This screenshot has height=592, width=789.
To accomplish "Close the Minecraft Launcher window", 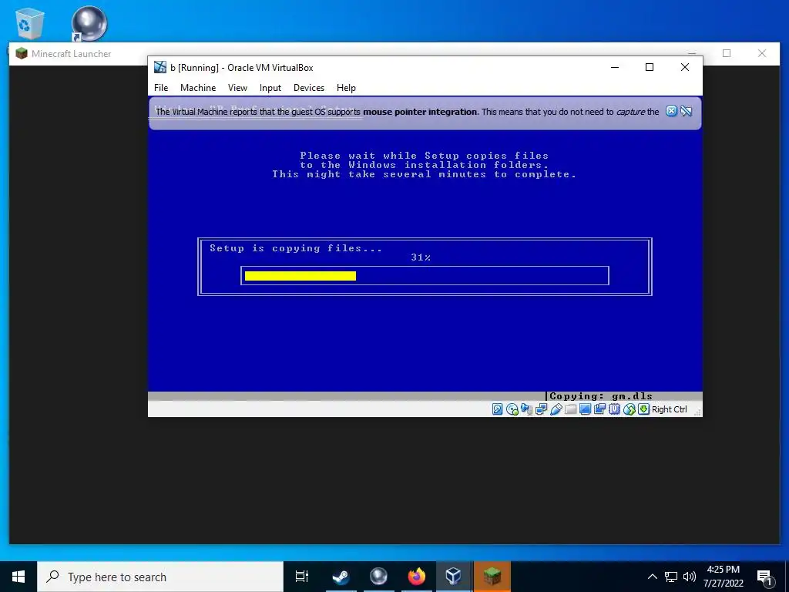I will [x=762, y=53].
